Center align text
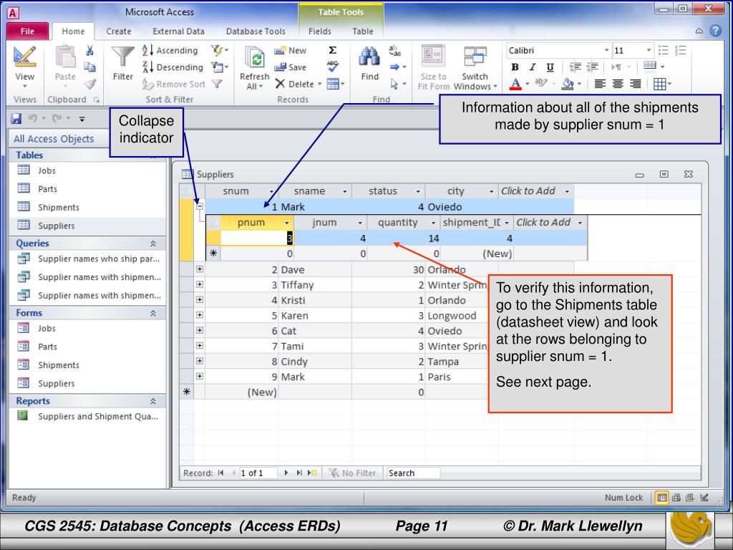 coord(618,85)
